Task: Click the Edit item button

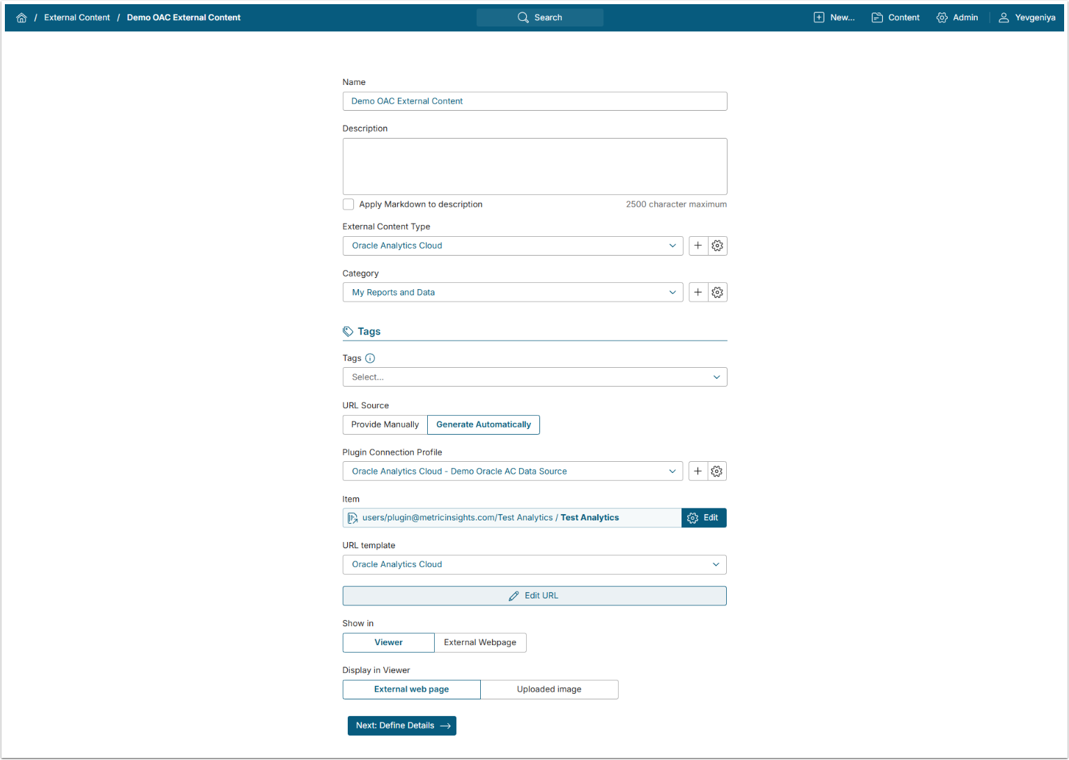Action: point(704,518)
